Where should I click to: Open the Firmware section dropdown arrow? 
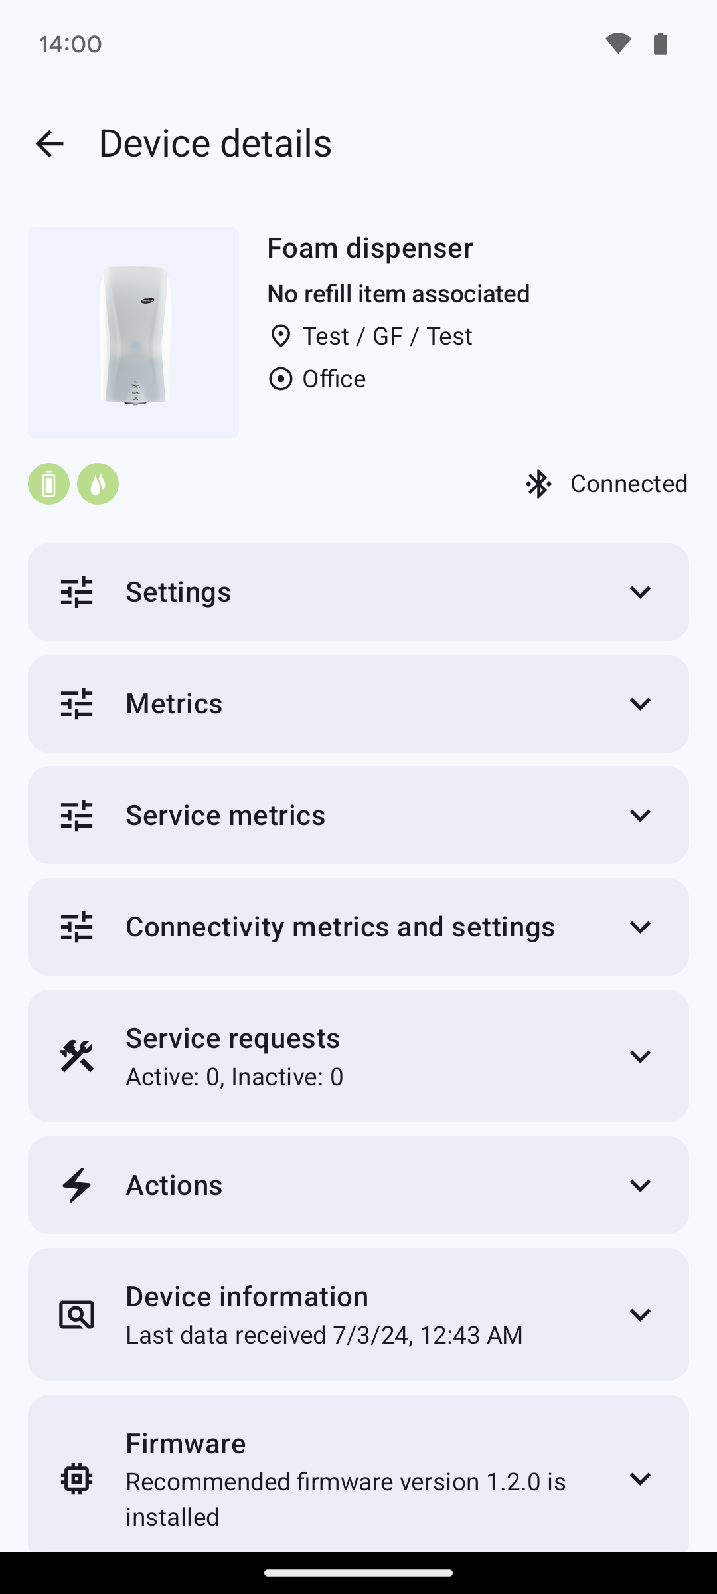point(640,1479)
